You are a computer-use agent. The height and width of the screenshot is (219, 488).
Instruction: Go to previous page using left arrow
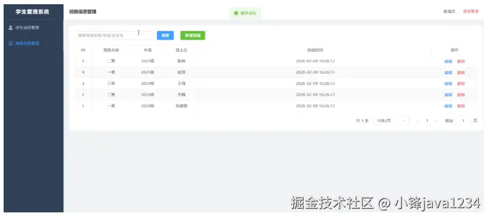coord(418,121)
